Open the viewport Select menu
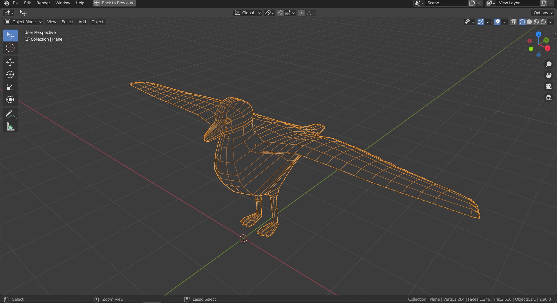The width and height of the screenshot is (557, 303). click(67, 22)
